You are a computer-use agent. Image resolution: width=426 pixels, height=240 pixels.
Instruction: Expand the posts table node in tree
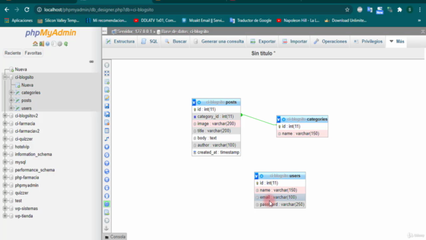(11, 101)
